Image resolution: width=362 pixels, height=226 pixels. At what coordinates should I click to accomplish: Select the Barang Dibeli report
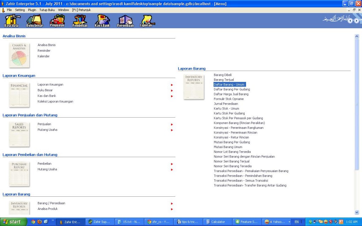click(223, 75)
